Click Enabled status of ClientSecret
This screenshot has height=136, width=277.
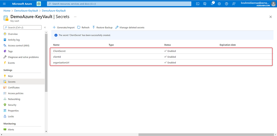170,51
